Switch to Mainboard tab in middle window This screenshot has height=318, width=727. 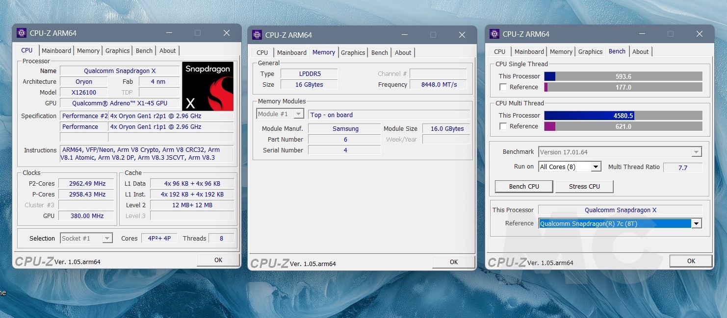292,52
